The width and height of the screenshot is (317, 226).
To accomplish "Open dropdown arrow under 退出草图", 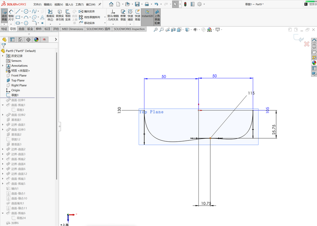I will (4, 24).
